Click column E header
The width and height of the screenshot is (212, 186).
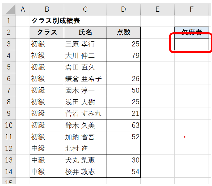click(x=158, y=9)
